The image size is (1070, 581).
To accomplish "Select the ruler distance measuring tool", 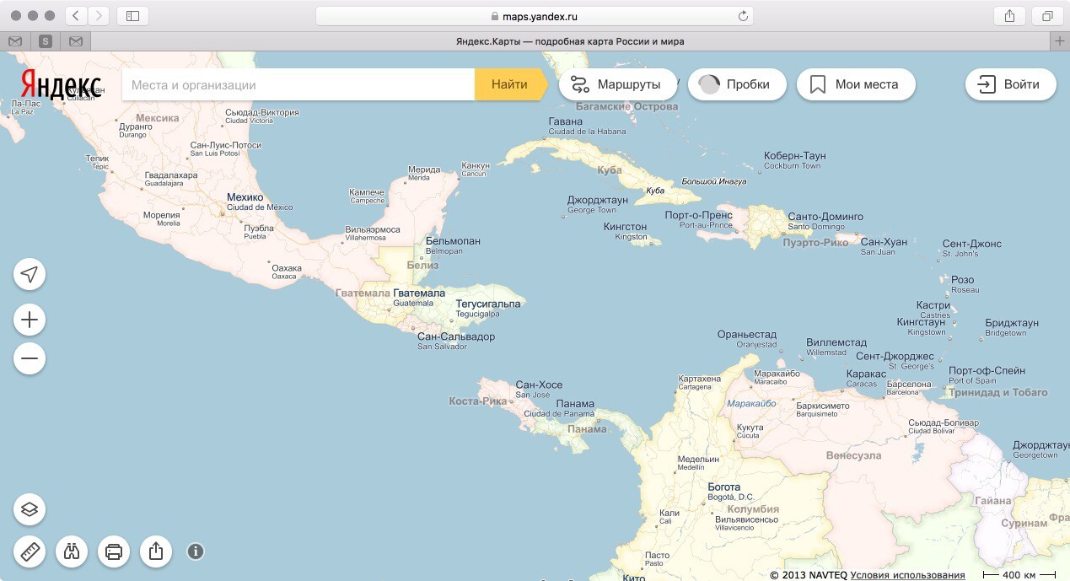I will click(x=30, y=551).
